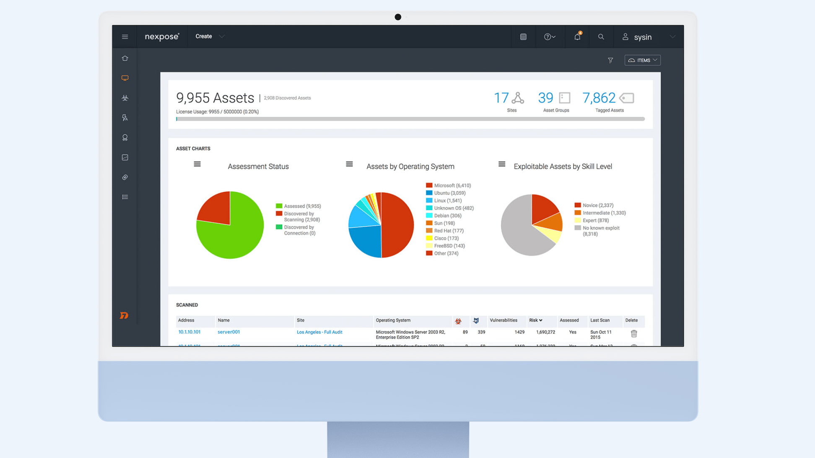Open Assessment Status chart menu icon
The width and height of the screenshot is (815, 458).
(197, 164)
